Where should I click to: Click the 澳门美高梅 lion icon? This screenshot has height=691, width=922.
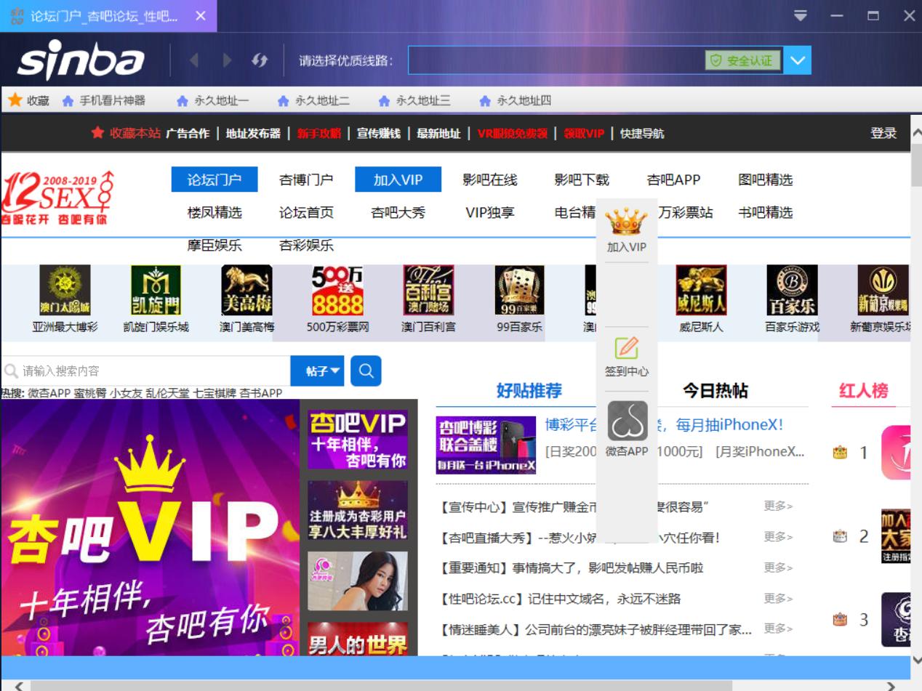[x=246, y=290]
